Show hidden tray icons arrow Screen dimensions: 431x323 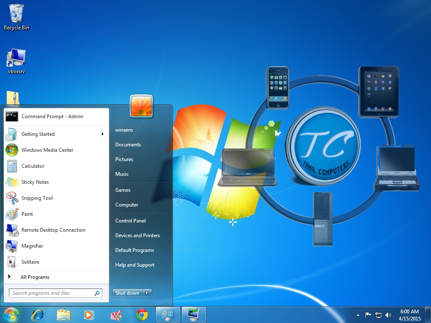(x=358, y=315)
